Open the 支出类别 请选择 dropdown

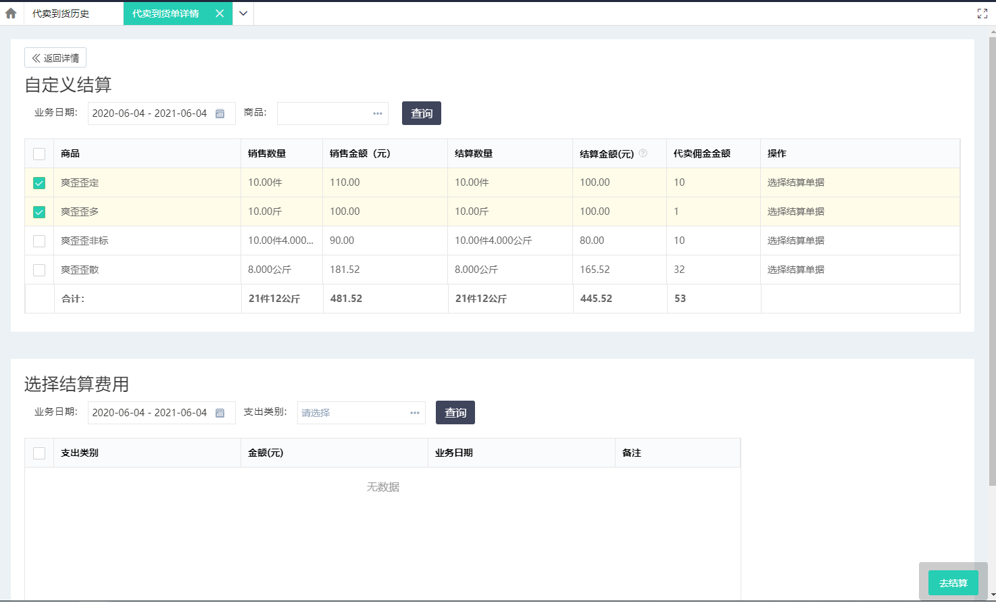[x=362, y=413]
